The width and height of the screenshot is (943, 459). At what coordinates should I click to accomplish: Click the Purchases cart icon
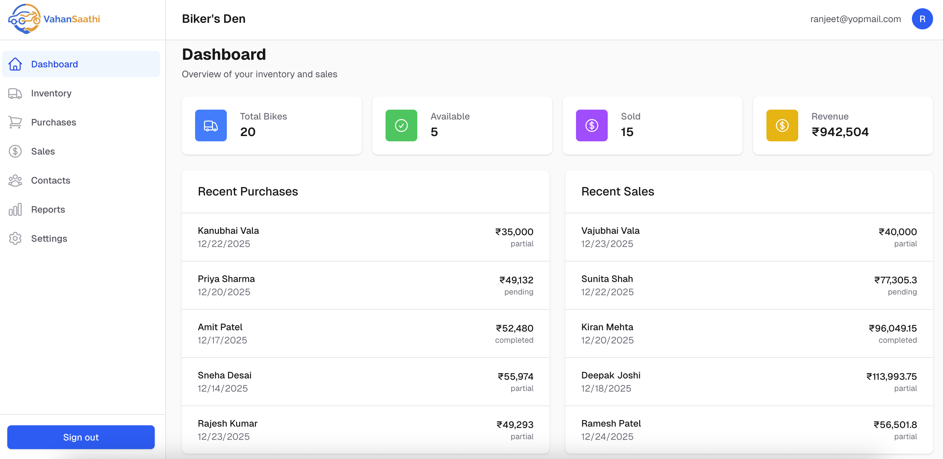pyautogui.click(x=15, y=122)
